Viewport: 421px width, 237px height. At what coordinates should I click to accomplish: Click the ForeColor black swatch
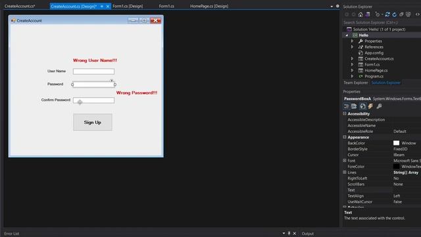[396, 167]
